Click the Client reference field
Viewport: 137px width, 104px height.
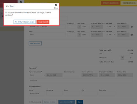coord(72,75)
